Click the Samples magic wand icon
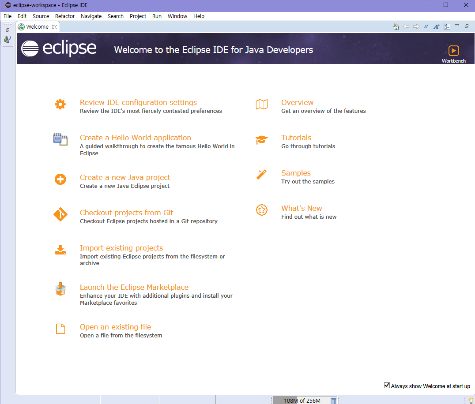 pos(262,174)
